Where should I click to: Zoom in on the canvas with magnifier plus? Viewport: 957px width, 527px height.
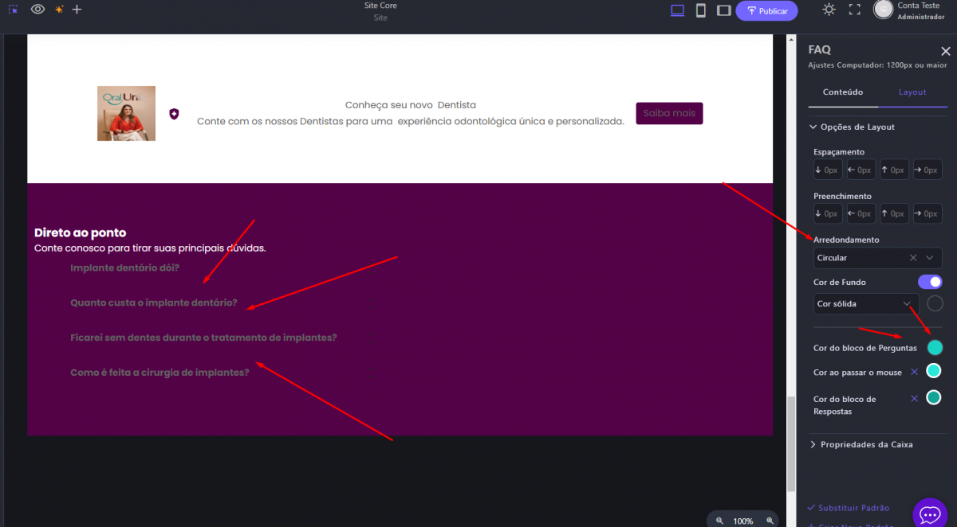pos(770,521)
